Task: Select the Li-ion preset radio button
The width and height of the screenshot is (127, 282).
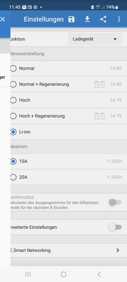Action: click(13, 132)
